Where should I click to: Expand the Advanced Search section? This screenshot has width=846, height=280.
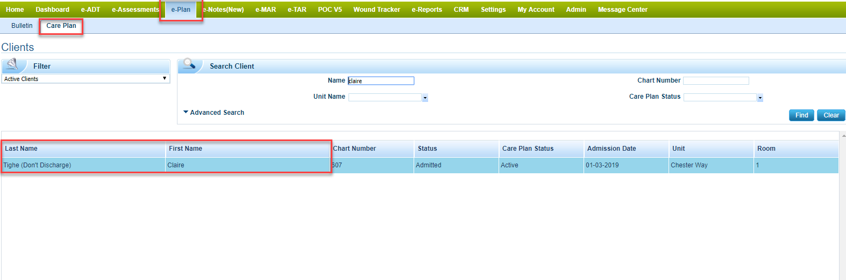click(214, 113)
